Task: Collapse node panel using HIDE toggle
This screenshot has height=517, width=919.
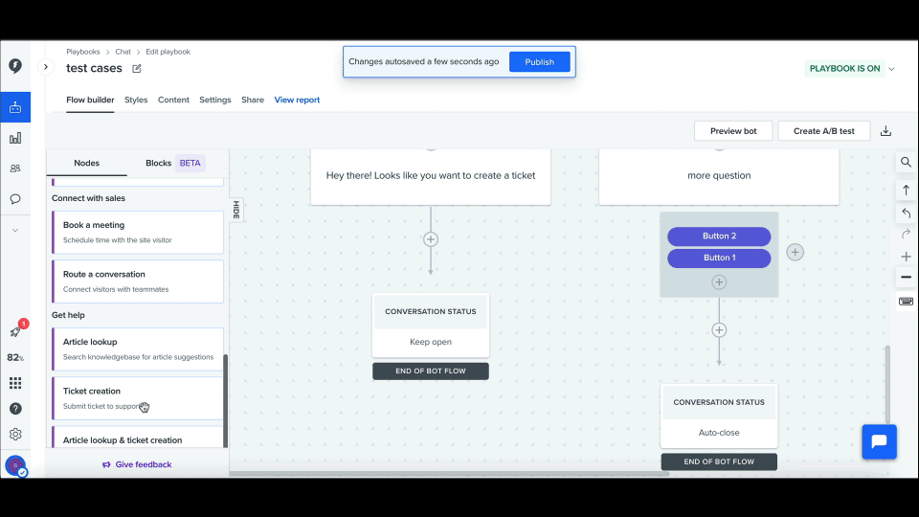Action: click(x=235, y=210)
